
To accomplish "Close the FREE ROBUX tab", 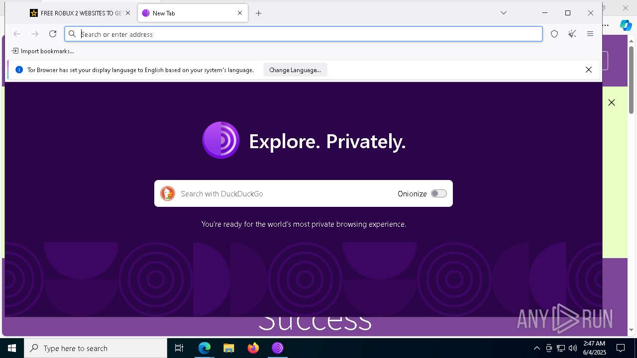I will click(128, 13).
